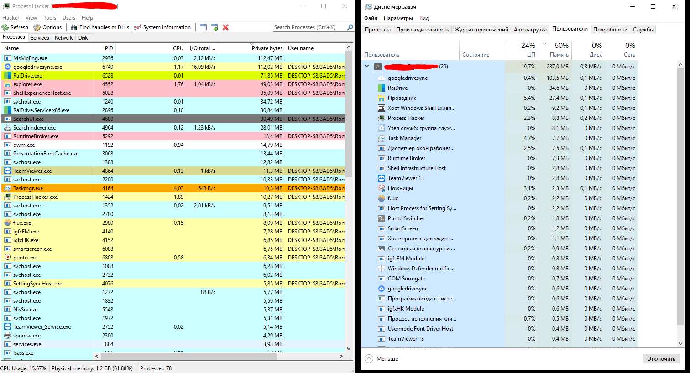Sort by ЦП column in Task Manager
The image size is (690, 373).
click(522, 49)
